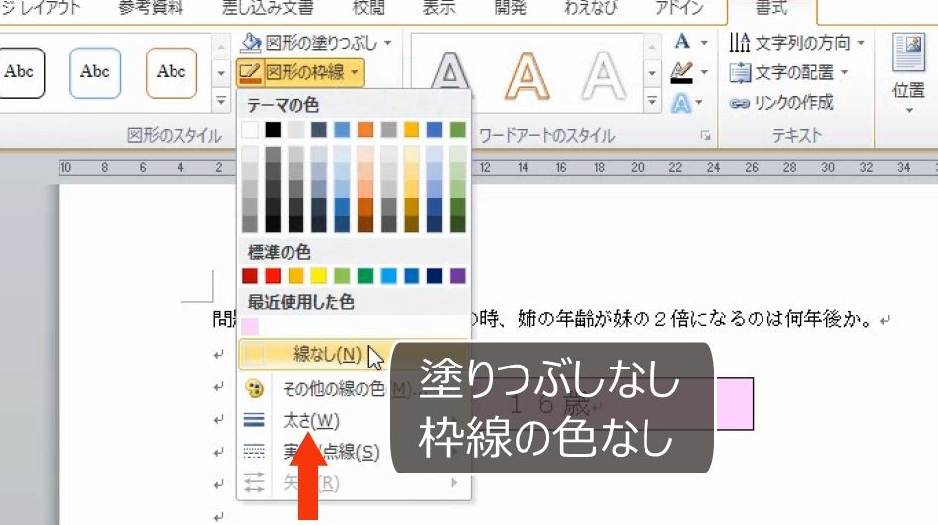Click the pink rectangle shape in document
Viewport: 938px width, 525px height.
(x=734, y=403)
